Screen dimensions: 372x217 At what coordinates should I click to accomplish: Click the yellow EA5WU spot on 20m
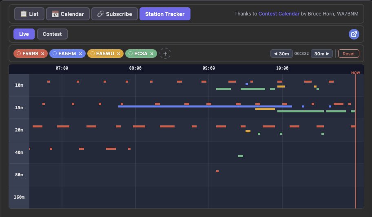click(248, 131)
